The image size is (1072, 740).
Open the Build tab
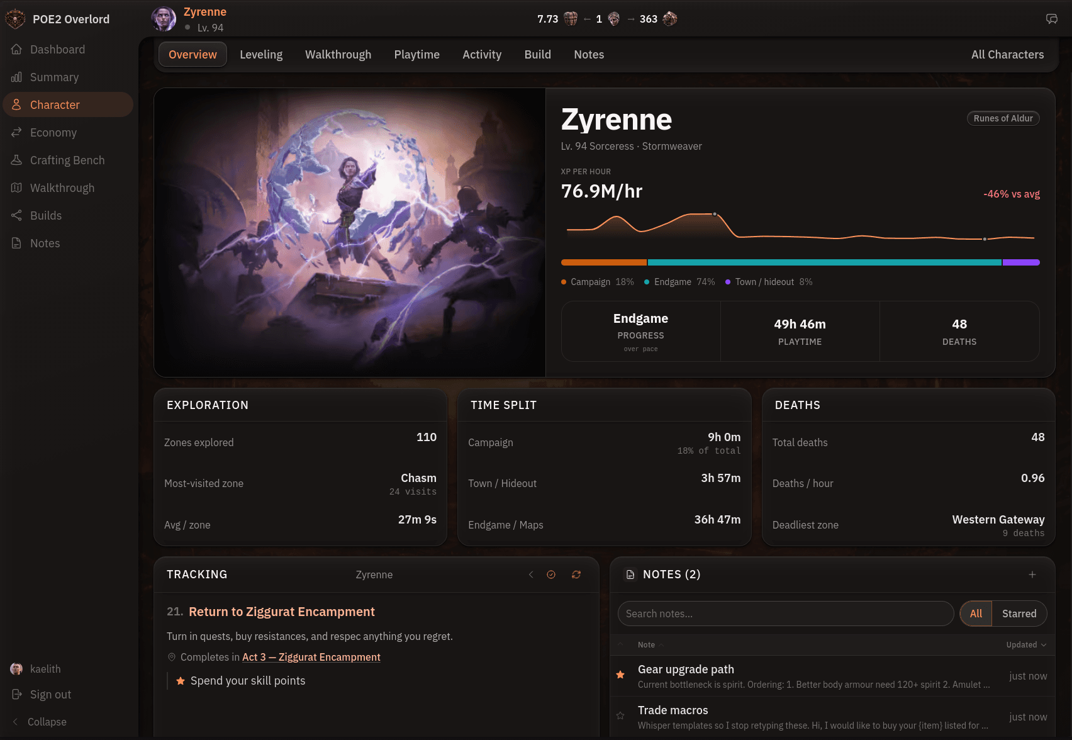[x=538, y=55]
